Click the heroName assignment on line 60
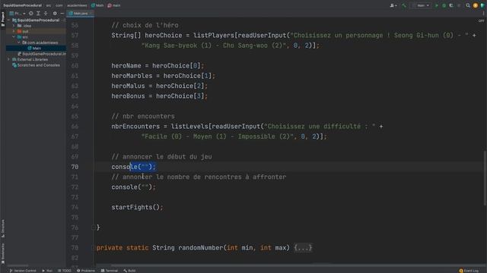The height and width of the screenshot is (273, 487). [158, 66]
